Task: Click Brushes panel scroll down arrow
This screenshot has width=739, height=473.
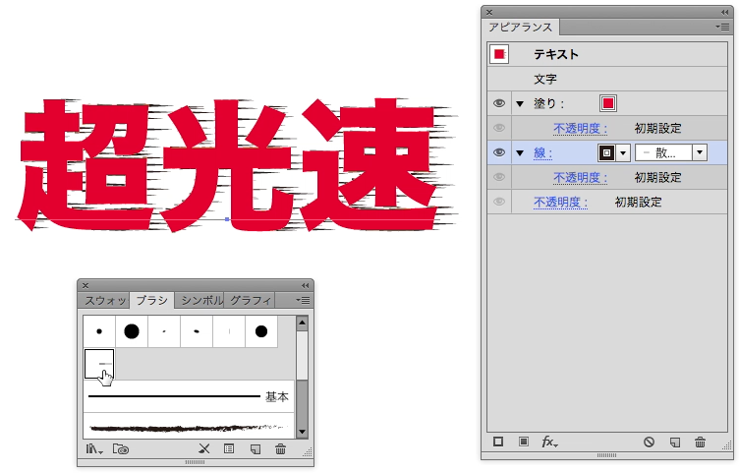Action: 302,432
